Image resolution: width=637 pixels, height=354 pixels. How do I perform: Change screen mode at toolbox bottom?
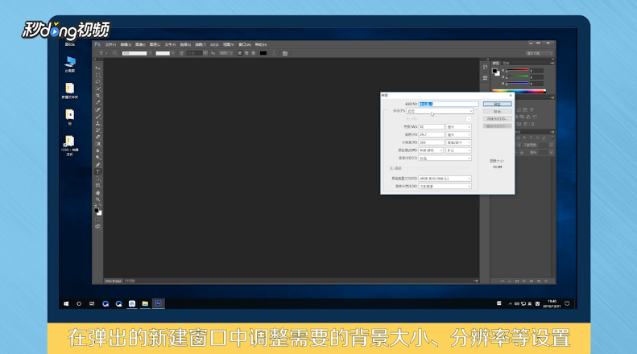point(98,227)
